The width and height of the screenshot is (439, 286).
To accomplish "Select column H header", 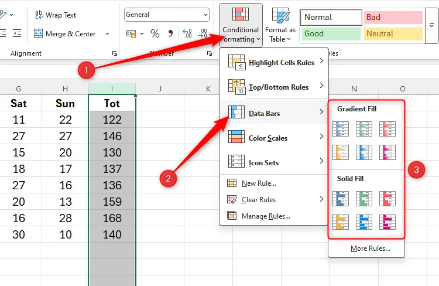I will [65, 88].
